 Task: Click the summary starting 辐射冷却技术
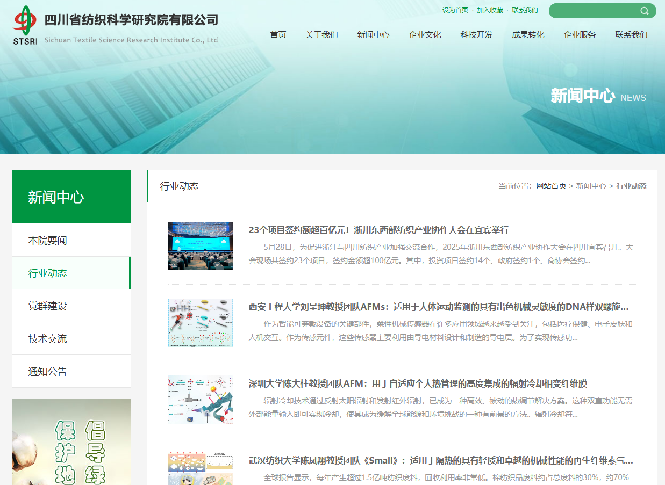(441, 408)
